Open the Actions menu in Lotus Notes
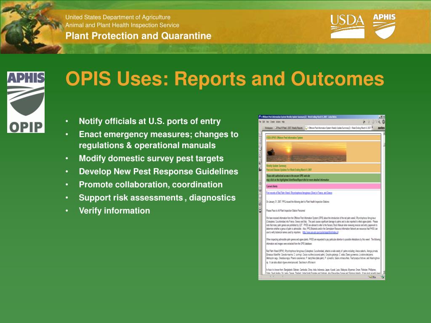The image size is (431, 323). [x=278, y=122]
